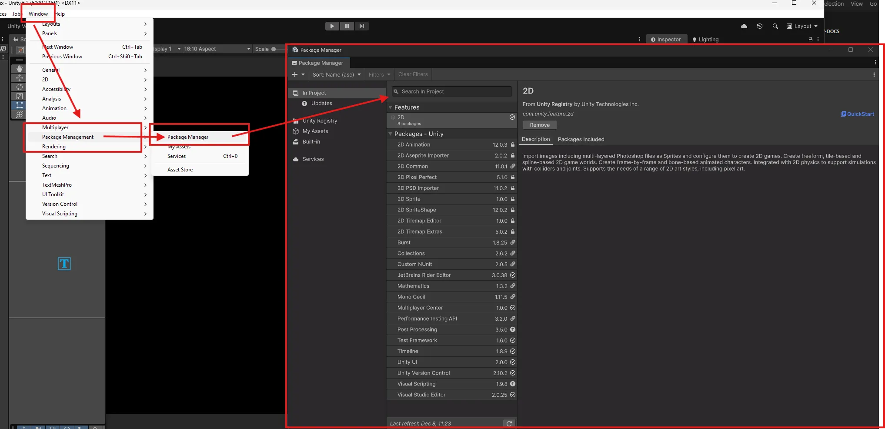This screenshot has height=429, width=885.
Task: Select In Project in the sidebar
Action: (337, 93)
